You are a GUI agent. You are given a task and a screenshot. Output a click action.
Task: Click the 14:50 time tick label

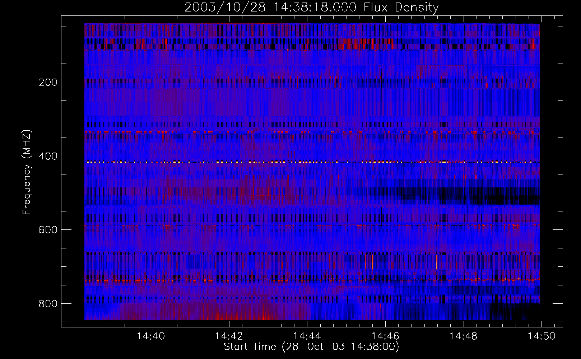(541, 336)
